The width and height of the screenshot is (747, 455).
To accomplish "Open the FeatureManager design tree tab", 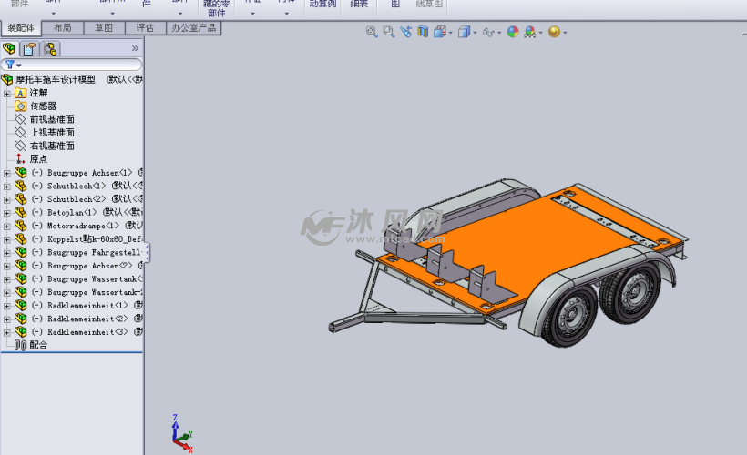I will click(10, 49).
